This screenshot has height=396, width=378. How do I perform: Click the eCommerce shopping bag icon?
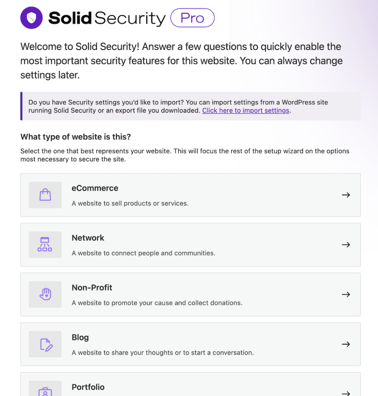tap(45, 195)
